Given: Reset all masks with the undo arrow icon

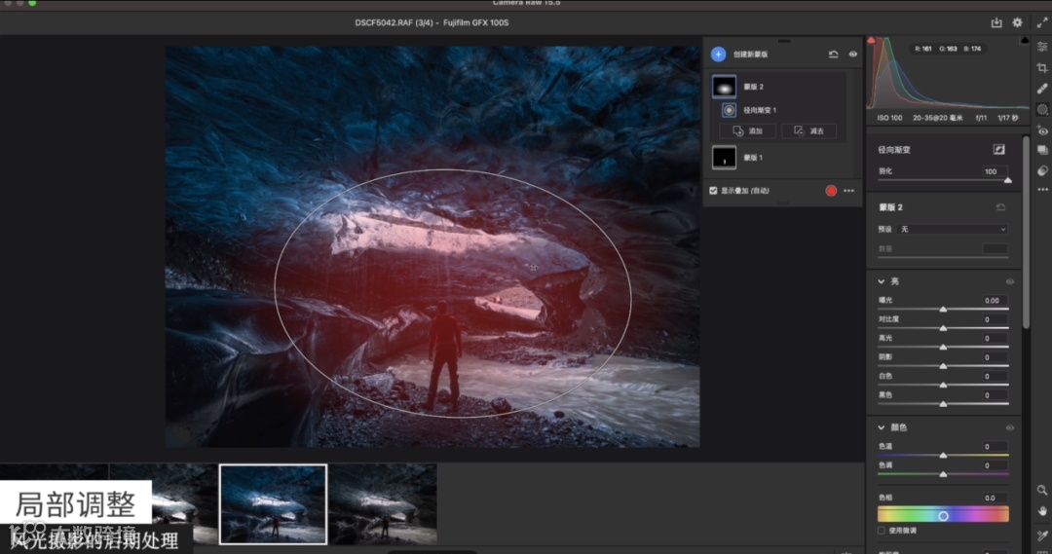Looking at the screenshot, I should point(833,55).
